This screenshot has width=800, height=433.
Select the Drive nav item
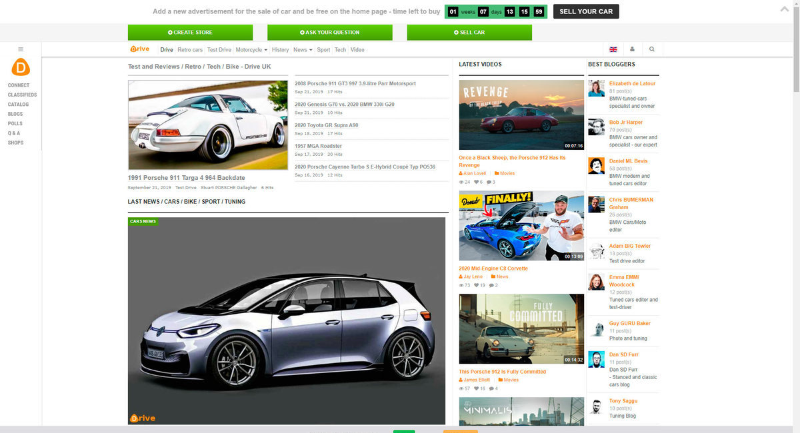[167, 50]
